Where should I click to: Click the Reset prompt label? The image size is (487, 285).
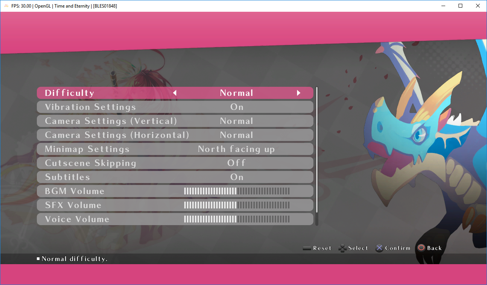tap(322, 248)
